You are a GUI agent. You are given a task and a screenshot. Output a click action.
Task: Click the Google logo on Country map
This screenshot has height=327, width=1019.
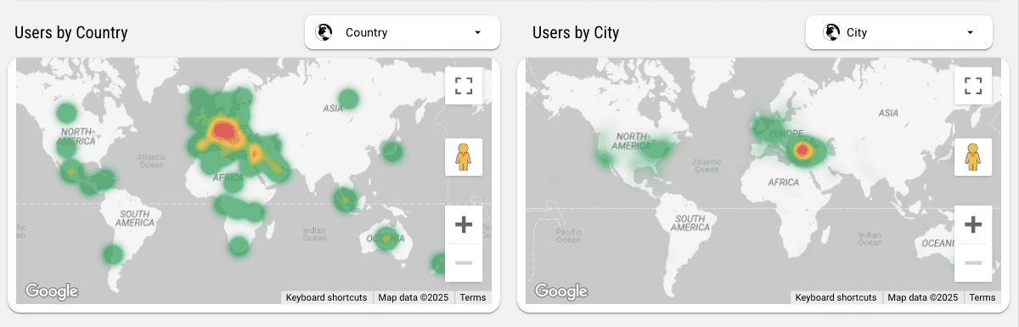52,291
